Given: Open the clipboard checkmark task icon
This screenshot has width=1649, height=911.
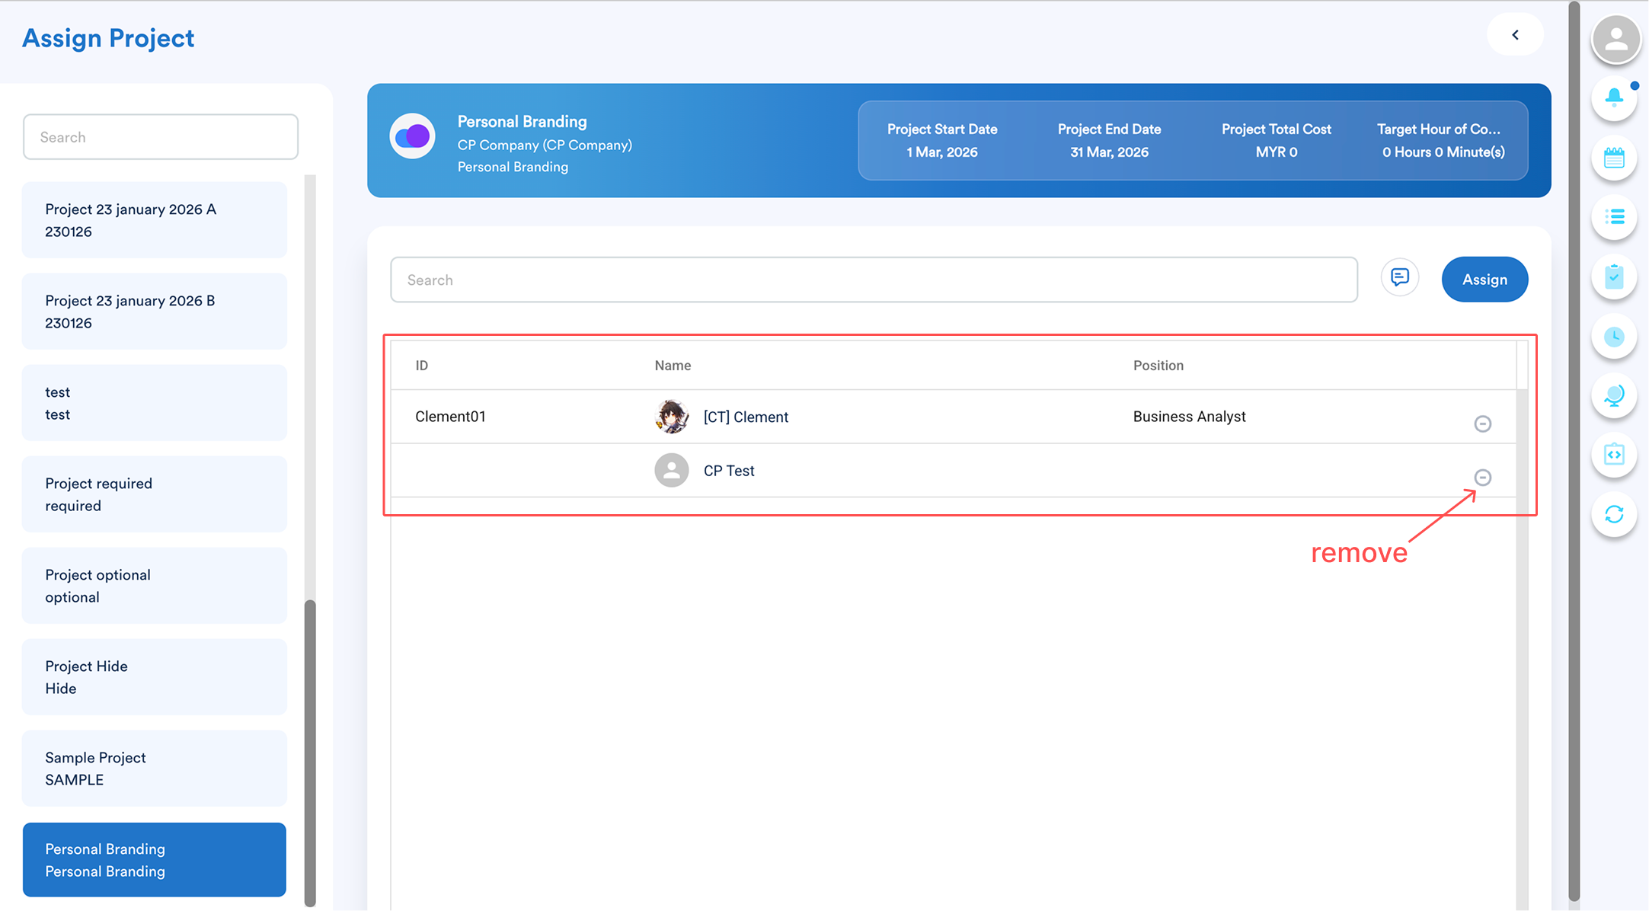Looking at the screenshot, I should click(x=1614, y=276).
